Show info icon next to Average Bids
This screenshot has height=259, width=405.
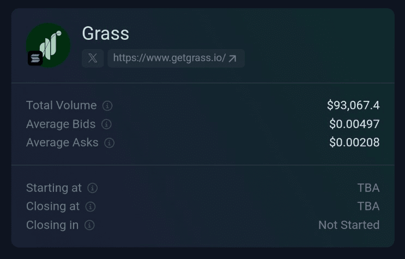[x=107, y=124]
